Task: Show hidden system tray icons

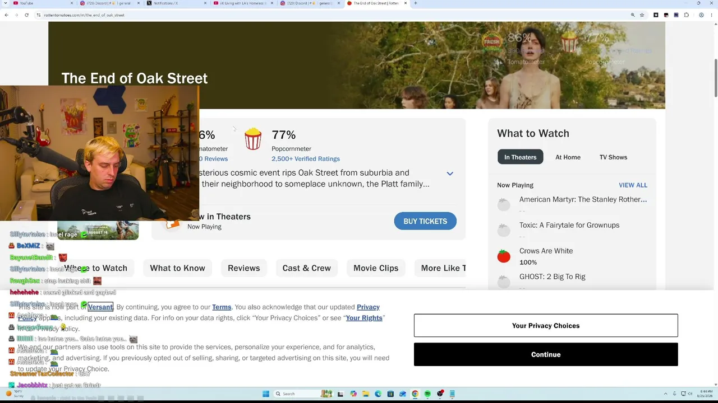Action: pos(666,393)
